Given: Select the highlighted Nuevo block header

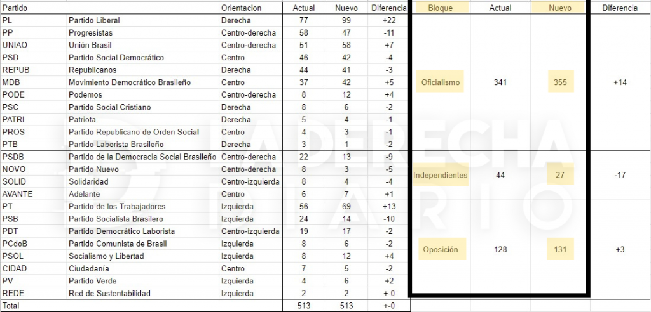Looking at the screenshot, I should pyautogui.click(x=559, y=8).
